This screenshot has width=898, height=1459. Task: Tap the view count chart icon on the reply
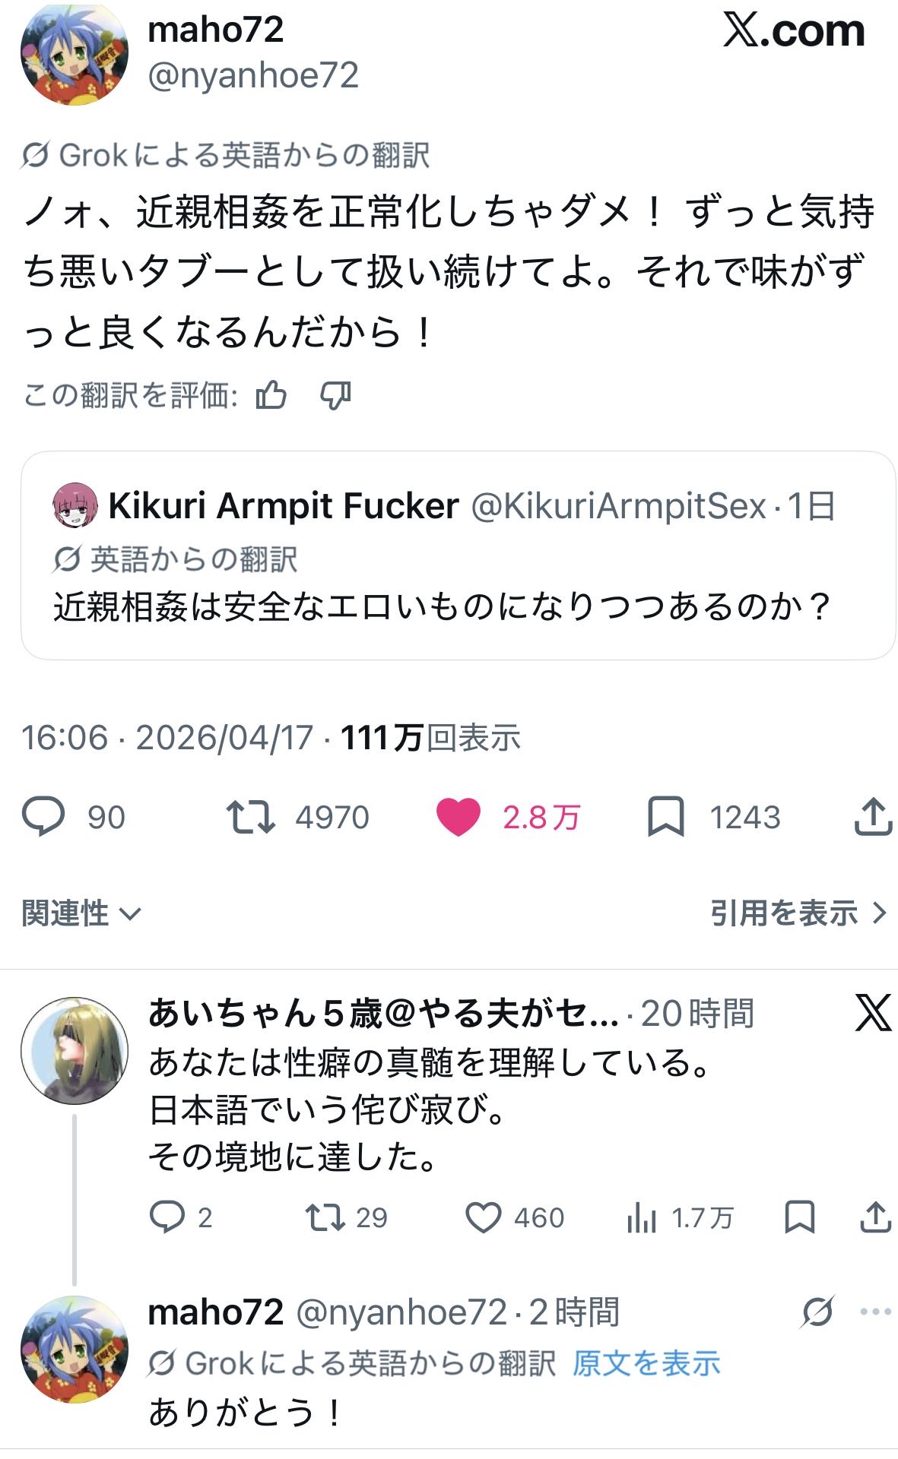(642, 1218)
